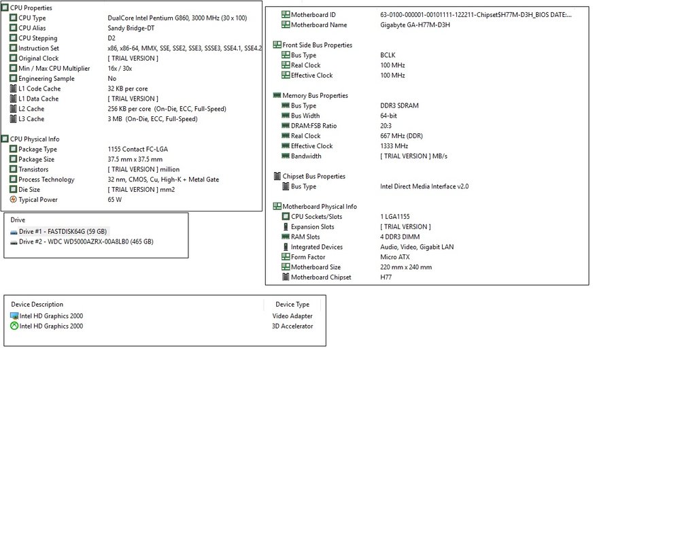Click the 667 MHz (DDR) value
Screen dimensions: 680x544
pos(402,136)
